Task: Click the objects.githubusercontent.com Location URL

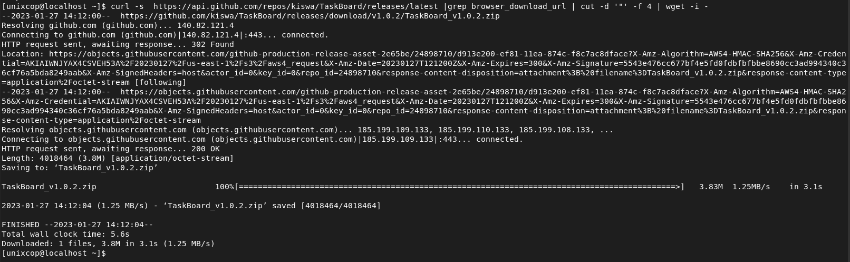Action: (x=424, y=68)
